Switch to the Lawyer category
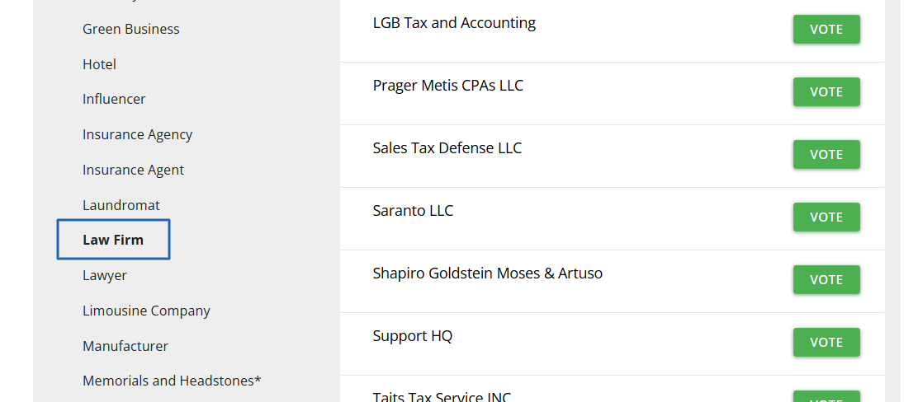Screen dimensions: 918x402 [x=105, y=275]
